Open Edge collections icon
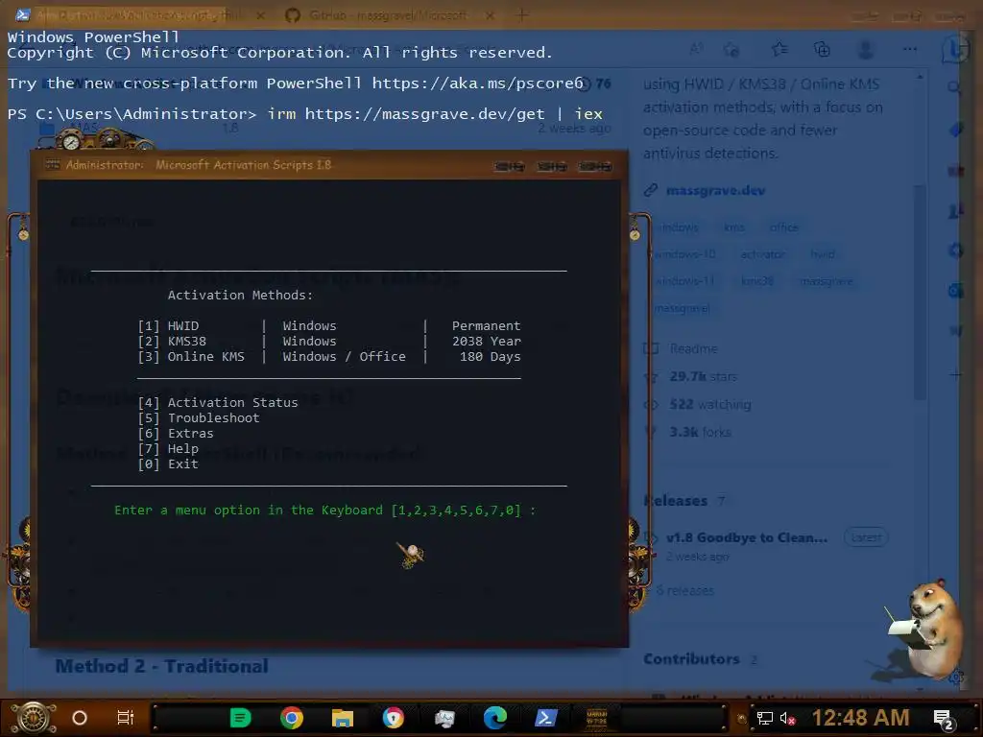983x737 pixels. pos(822,49)
